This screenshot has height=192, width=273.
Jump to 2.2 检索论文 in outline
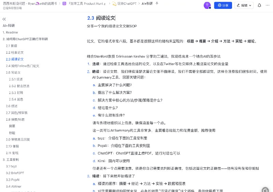point(15,53)
